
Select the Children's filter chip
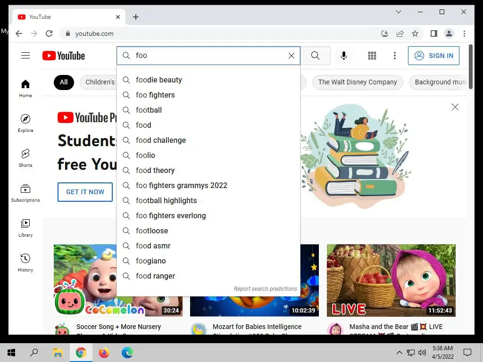pos(99,82)
